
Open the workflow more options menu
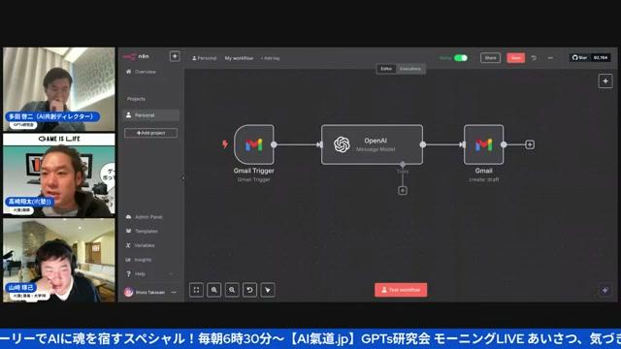coord(550,58)
